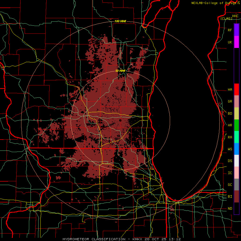Click the 'NEXLAB-College of DuPage' text
Screen dimensions: 241x241
[x=214, y=3]
